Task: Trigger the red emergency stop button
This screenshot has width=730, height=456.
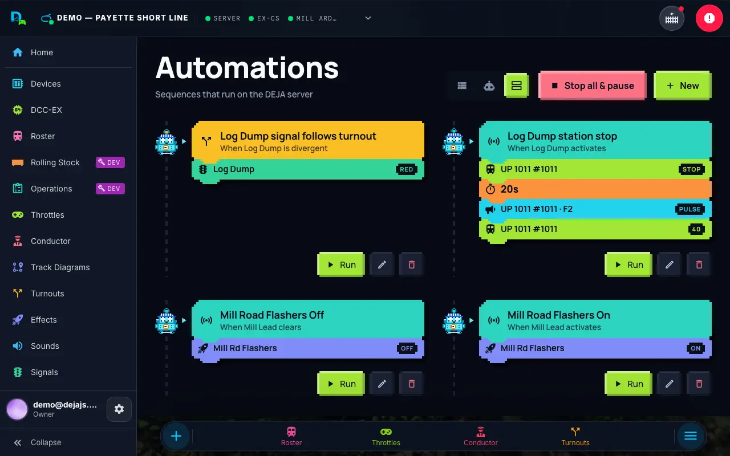Action: click(709, 18)
